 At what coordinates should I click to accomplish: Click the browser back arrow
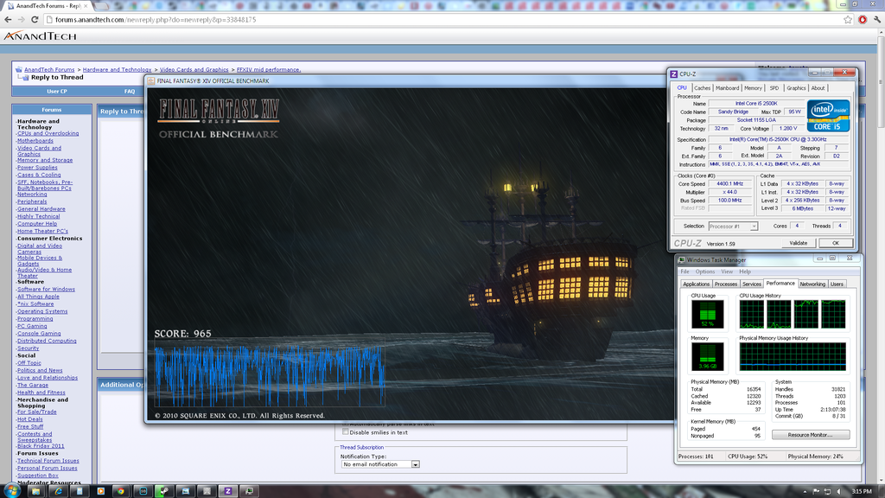pyautogui.click(x=8, y=19)
